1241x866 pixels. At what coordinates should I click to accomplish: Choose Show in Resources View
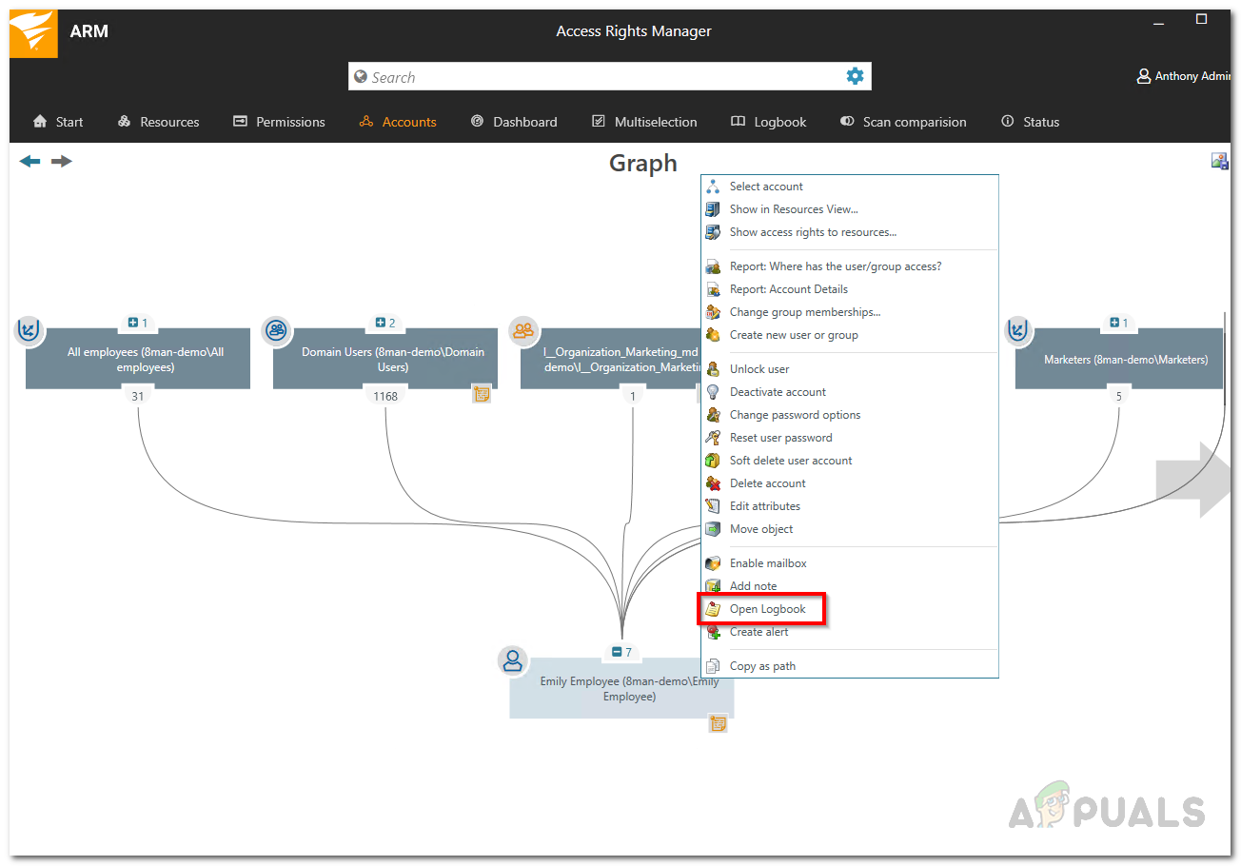[850, 209]
